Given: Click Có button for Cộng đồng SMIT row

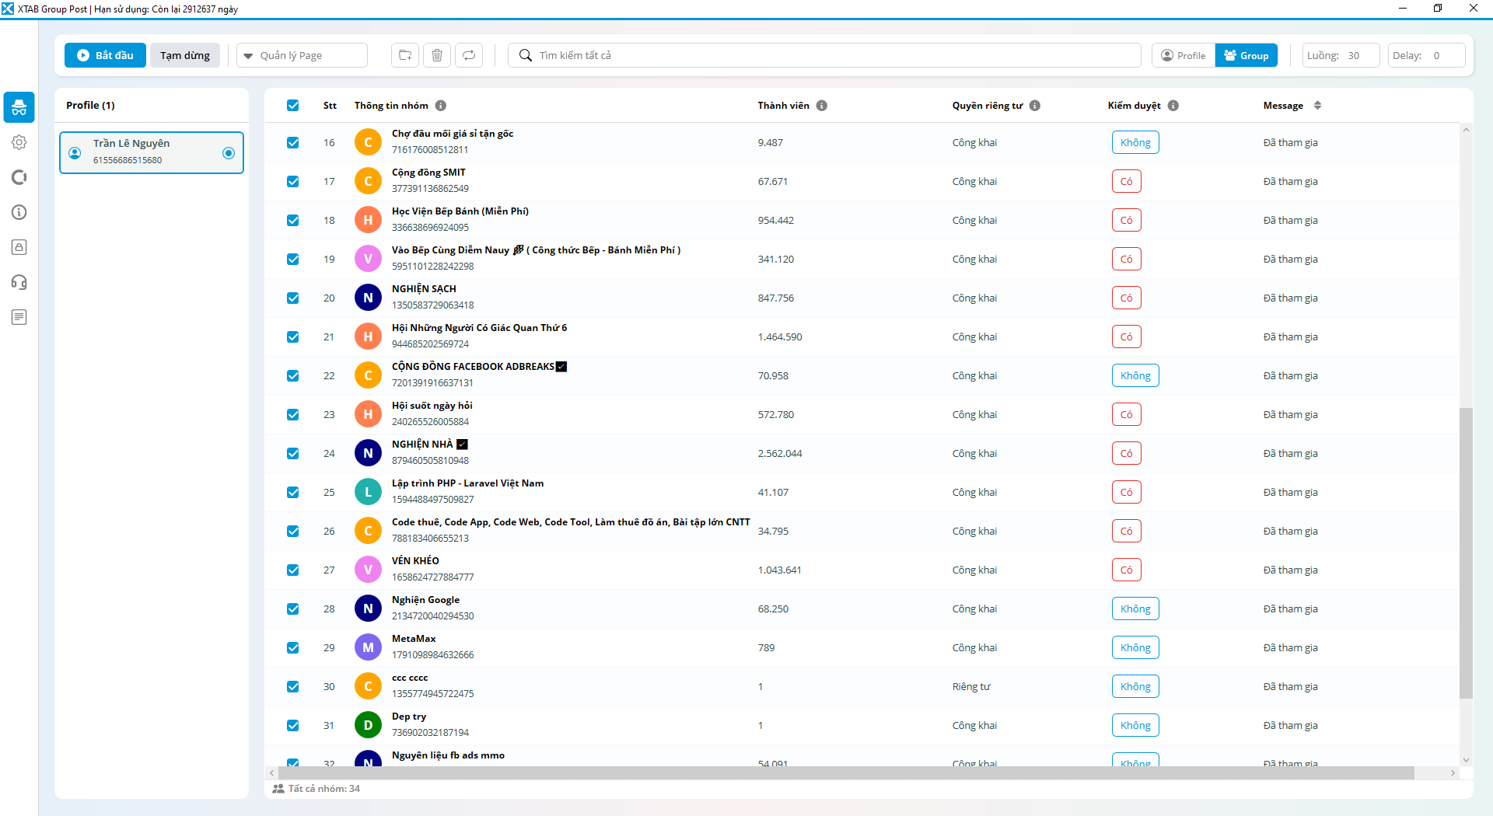Looking at the screenshot, I should coord(1127,181).
